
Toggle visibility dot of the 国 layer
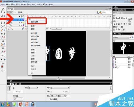pos(20,22)
